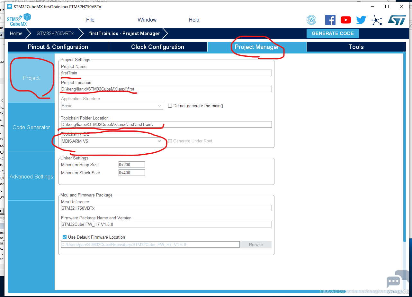
Task: Open the File menu
Action: click(x=90, y=20)
